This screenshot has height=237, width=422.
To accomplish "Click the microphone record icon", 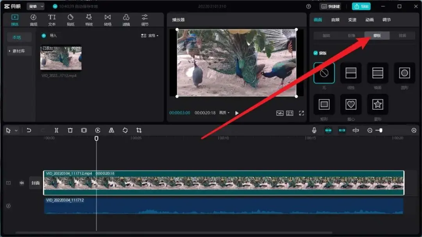I will 314,130.
